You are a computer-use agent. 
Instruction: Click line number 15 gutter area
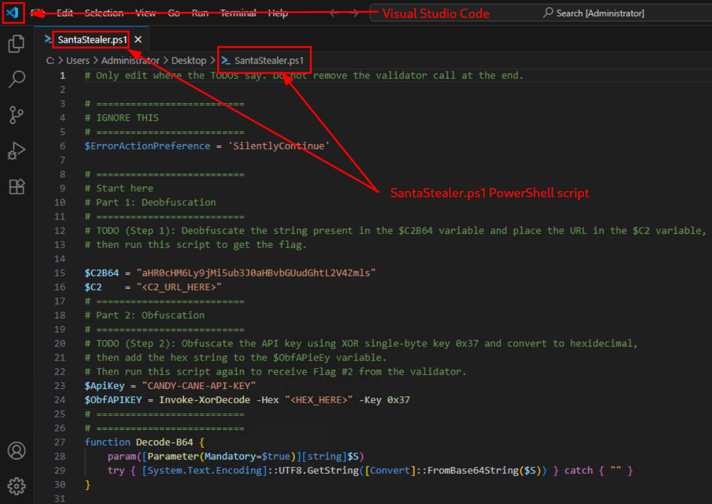click(x=59, y=272)
